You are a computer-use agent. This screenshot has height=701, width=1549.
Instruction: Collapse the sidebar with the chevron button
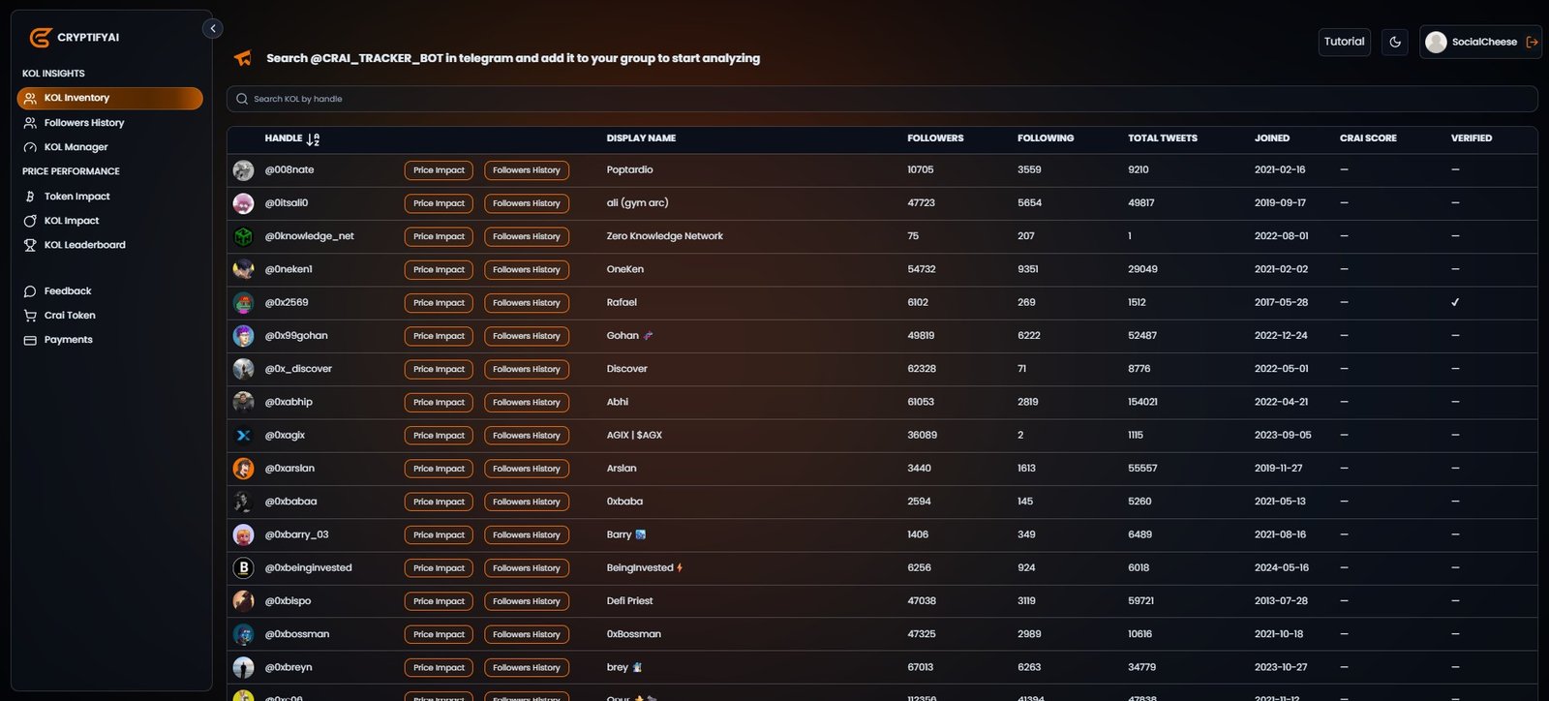point(213,29)
